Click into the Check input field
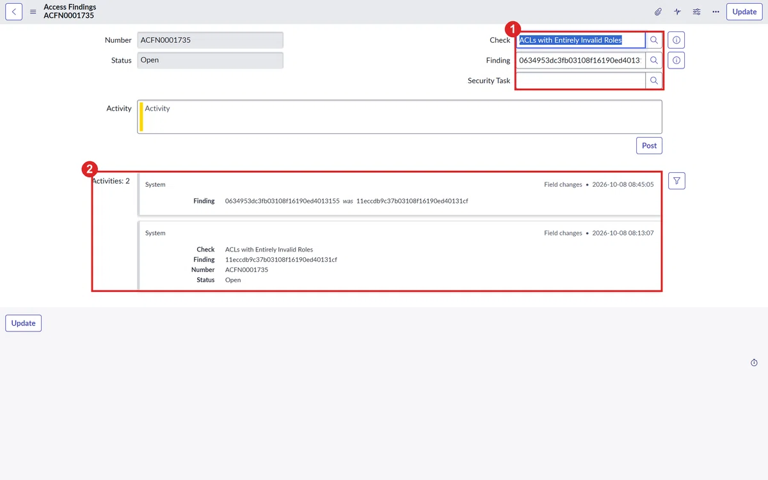Image resolution: width=768 pixels, height=480 pixels. pyautogui.click(x=580, y=40)
